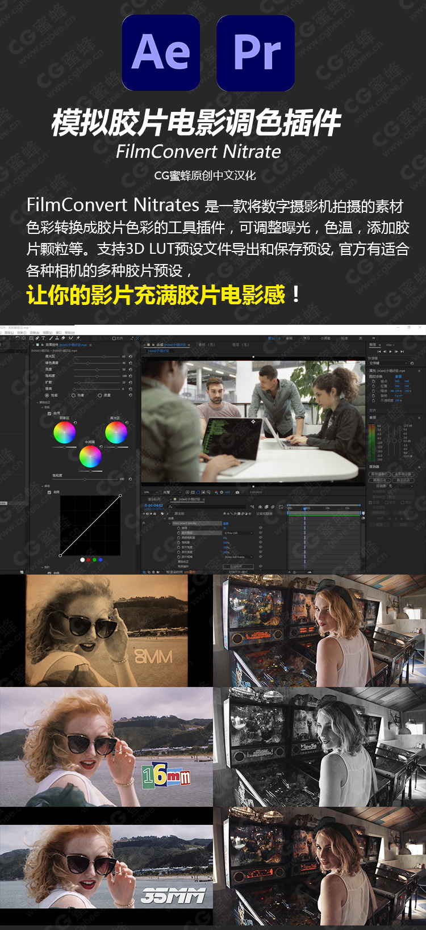Open the 窗口 menu
Image resolution: width=426 pixels, height=930 pixels.
coord(59,333)
